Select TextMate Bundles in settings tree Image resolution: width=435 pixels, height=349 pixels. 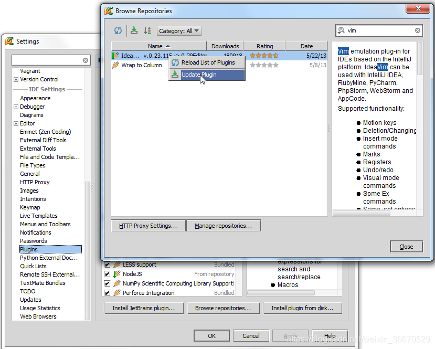click(43, 283)
